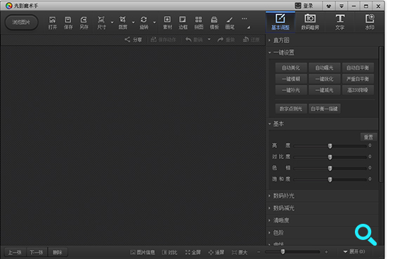
Task: Click the 对比度 contrast slider handle
Action: [330, 157]
